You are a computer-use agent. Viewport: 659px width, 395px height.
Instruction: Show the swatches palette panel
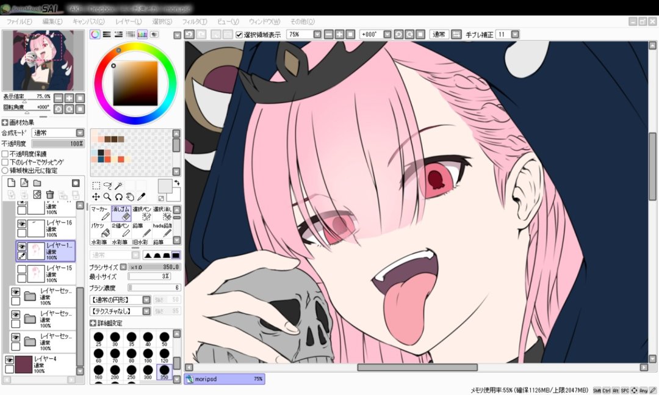(142, 35)
